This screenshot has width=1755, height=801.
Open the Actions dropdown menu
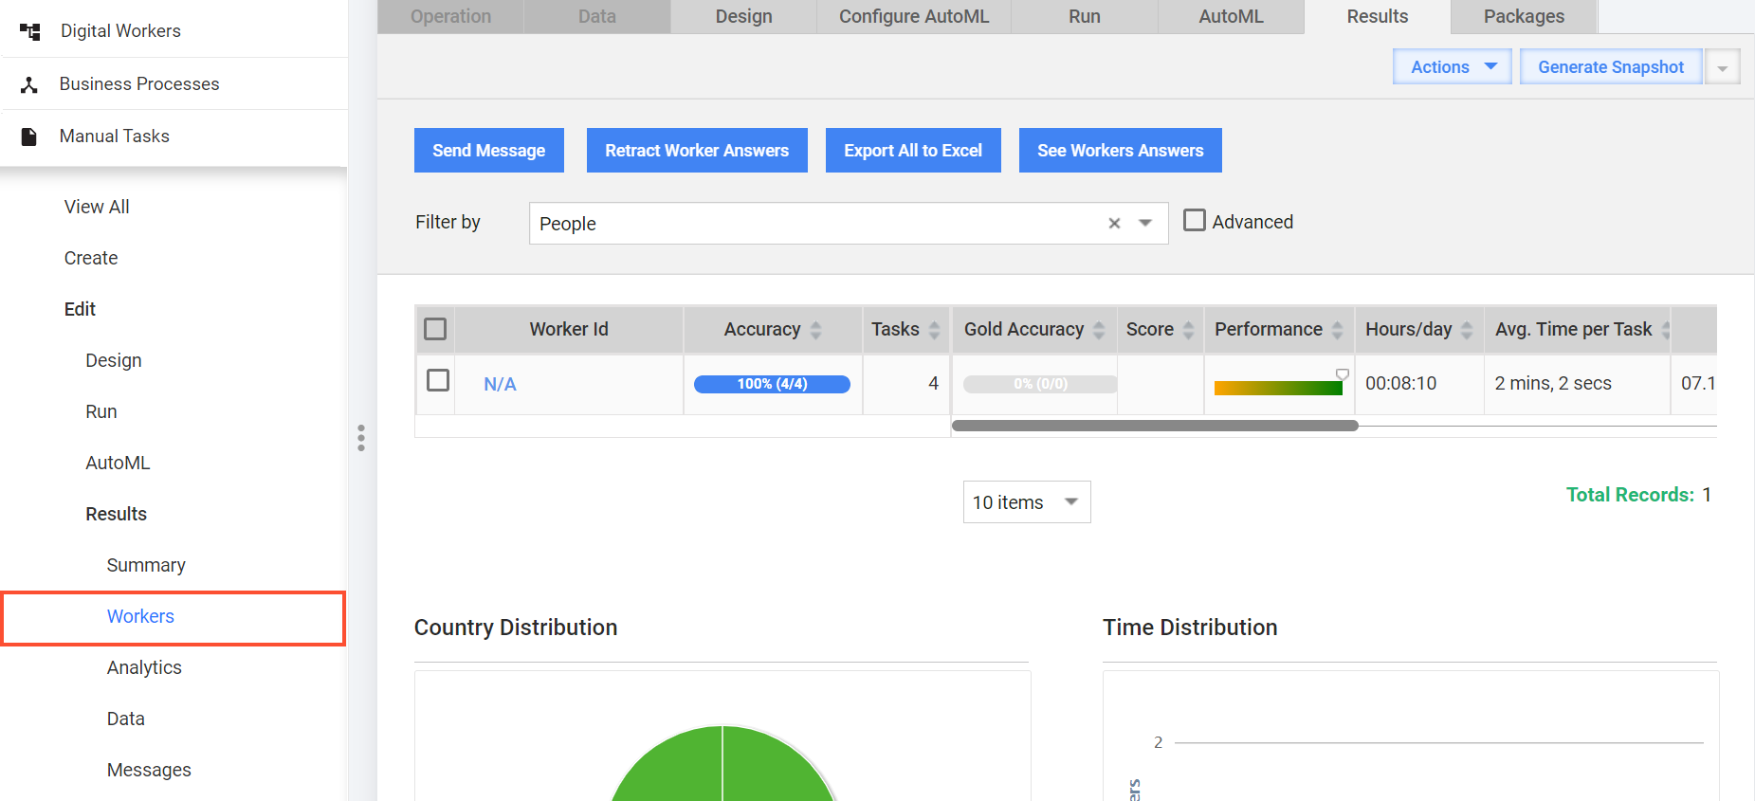(1452, 66)
